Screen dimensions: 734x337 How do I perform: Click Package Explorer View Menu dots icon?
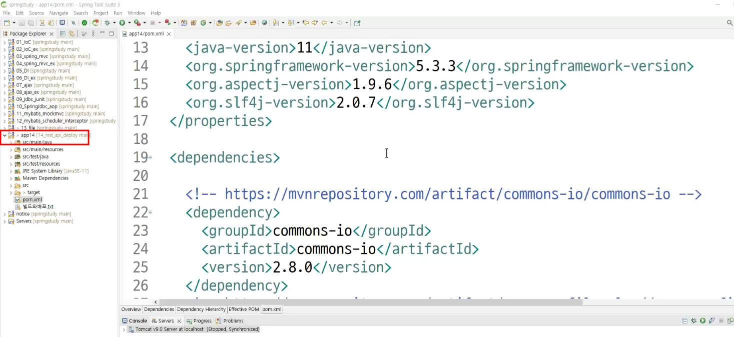[93, 33]
